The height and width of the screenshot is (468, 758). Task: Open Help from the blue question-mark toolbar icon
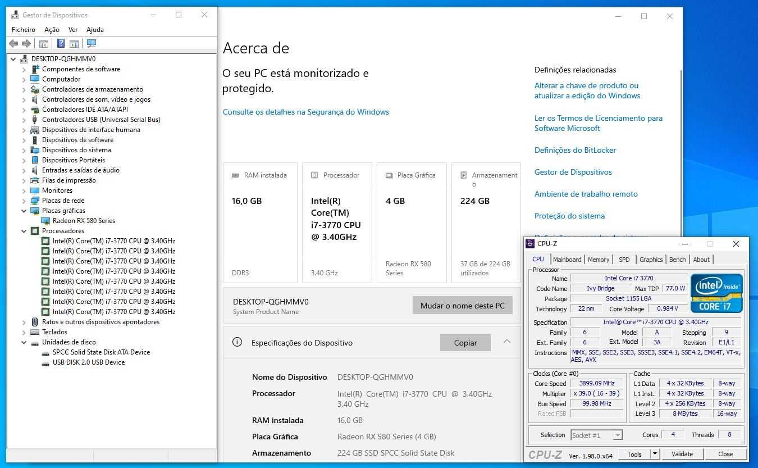61,43
